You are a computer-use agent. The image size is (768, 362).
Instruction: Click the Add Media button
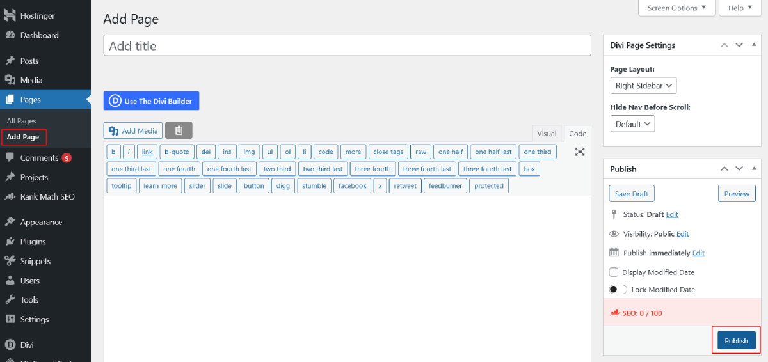tap(133, 130)
